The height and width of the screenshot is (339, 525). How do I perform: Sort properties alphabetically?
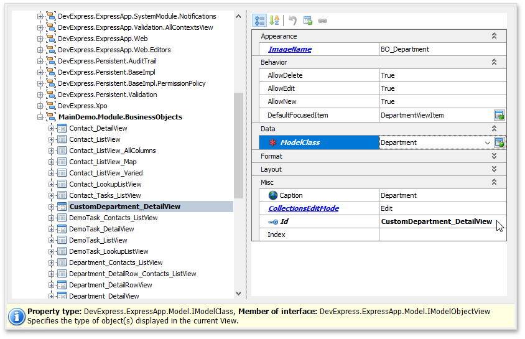[274, 21]
